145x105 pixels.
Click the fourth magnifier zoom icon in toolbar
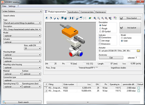tap(106, 18)
